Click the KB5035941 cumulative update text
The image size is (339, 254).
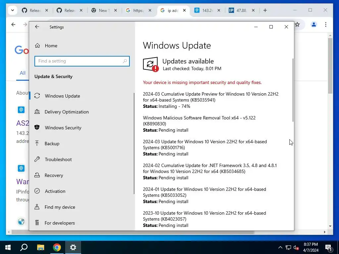pos(211,97)
